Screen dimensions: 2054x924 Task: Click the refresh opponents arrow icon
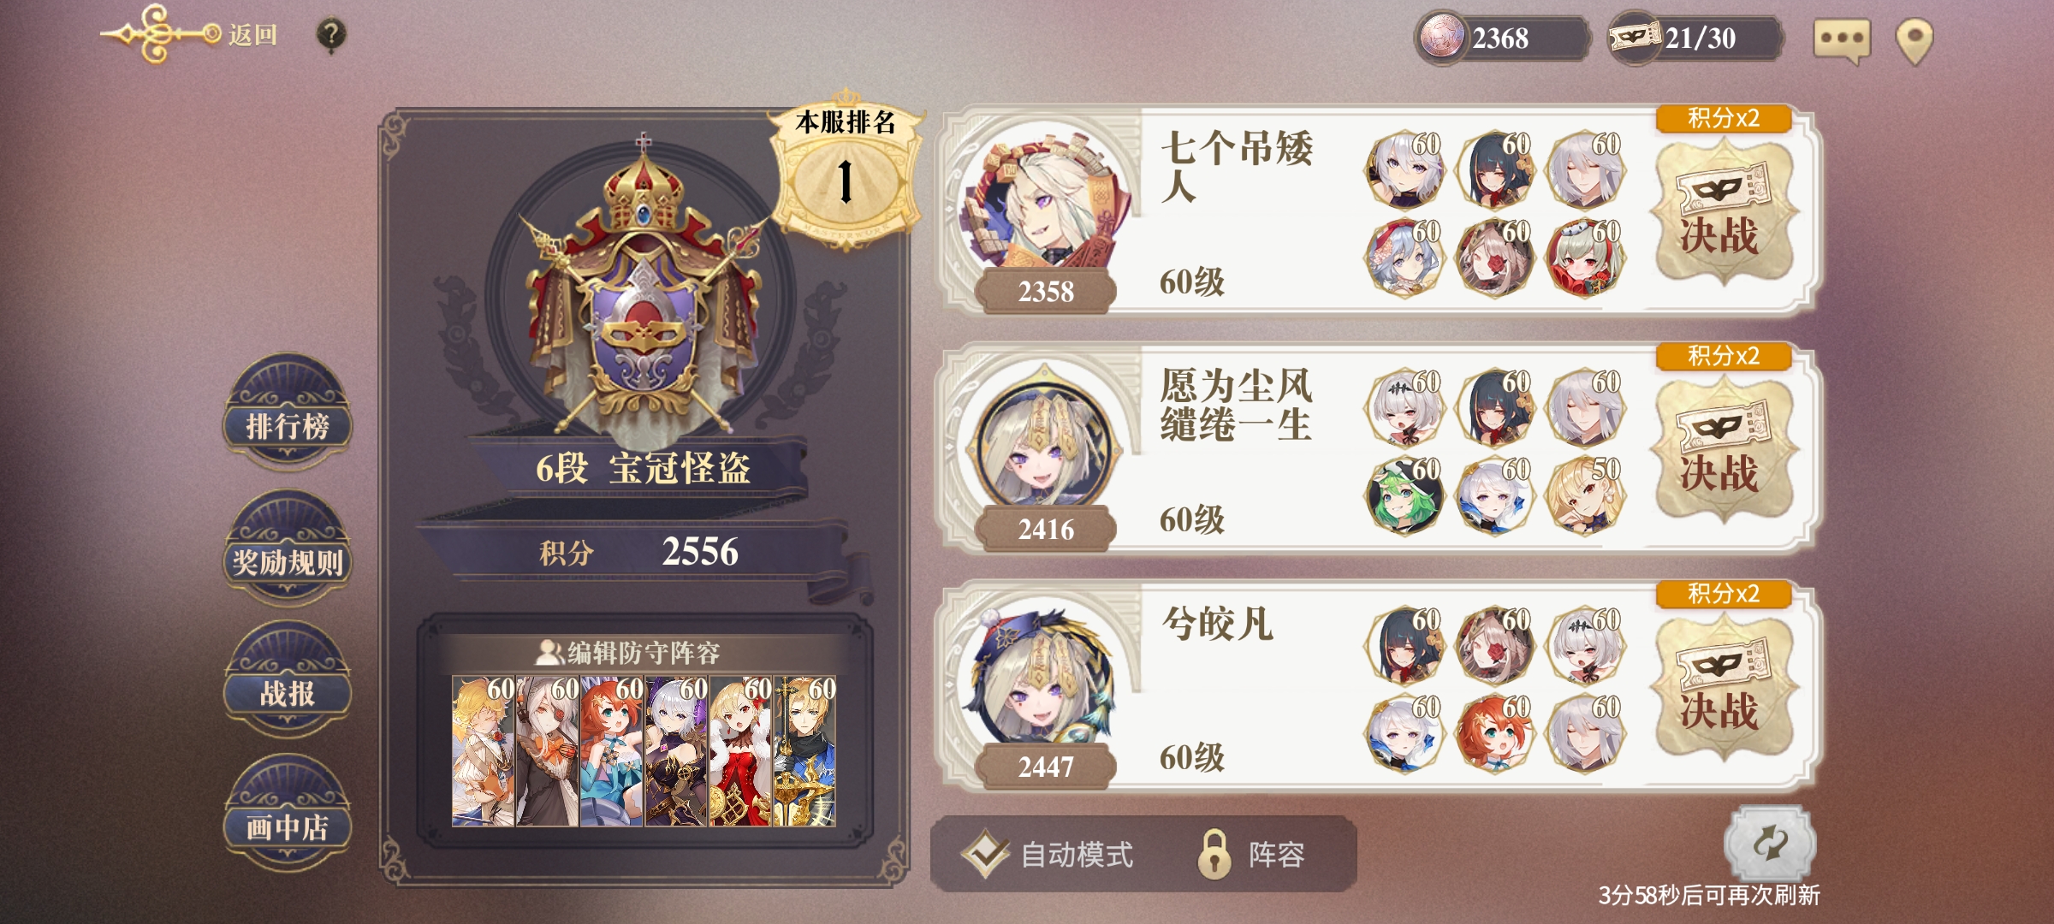point(1770,844)
